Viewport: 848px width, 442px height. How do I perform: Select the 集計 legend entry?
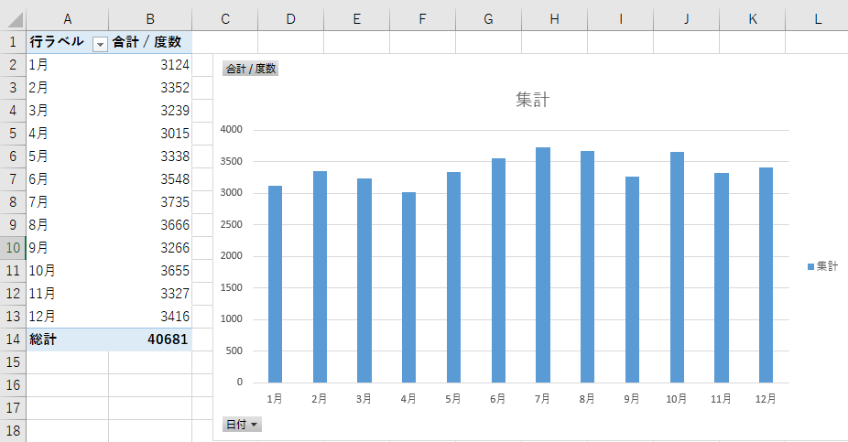(821, 266)
